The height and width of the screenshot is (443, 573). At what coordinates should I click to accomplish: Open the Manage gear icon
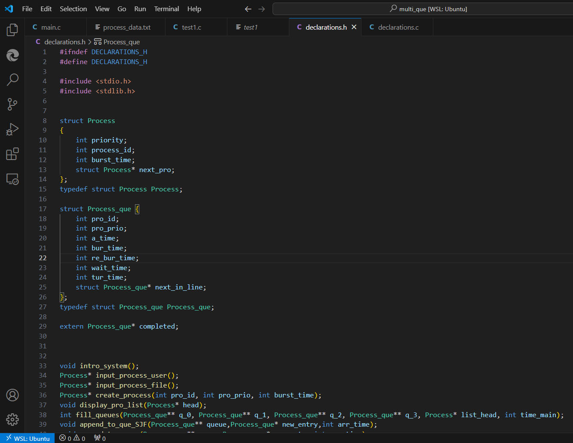[12, 419]
